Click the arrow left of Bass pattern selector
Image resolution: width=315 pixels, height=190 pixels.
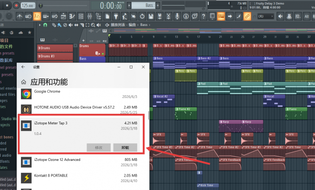point(129,6)
